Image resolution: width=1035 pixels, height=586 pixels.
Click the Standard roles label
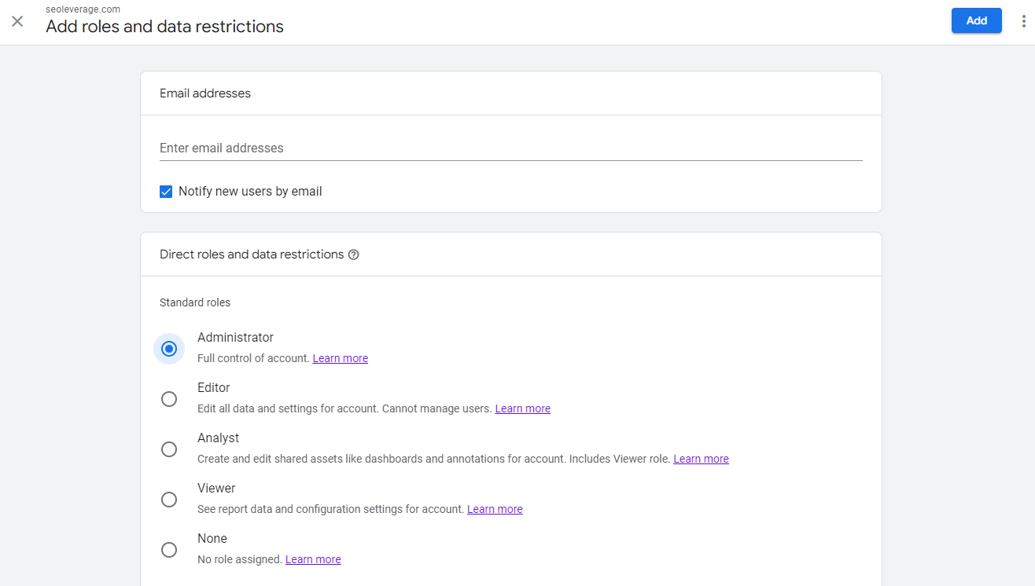click(x=195, y=302)
